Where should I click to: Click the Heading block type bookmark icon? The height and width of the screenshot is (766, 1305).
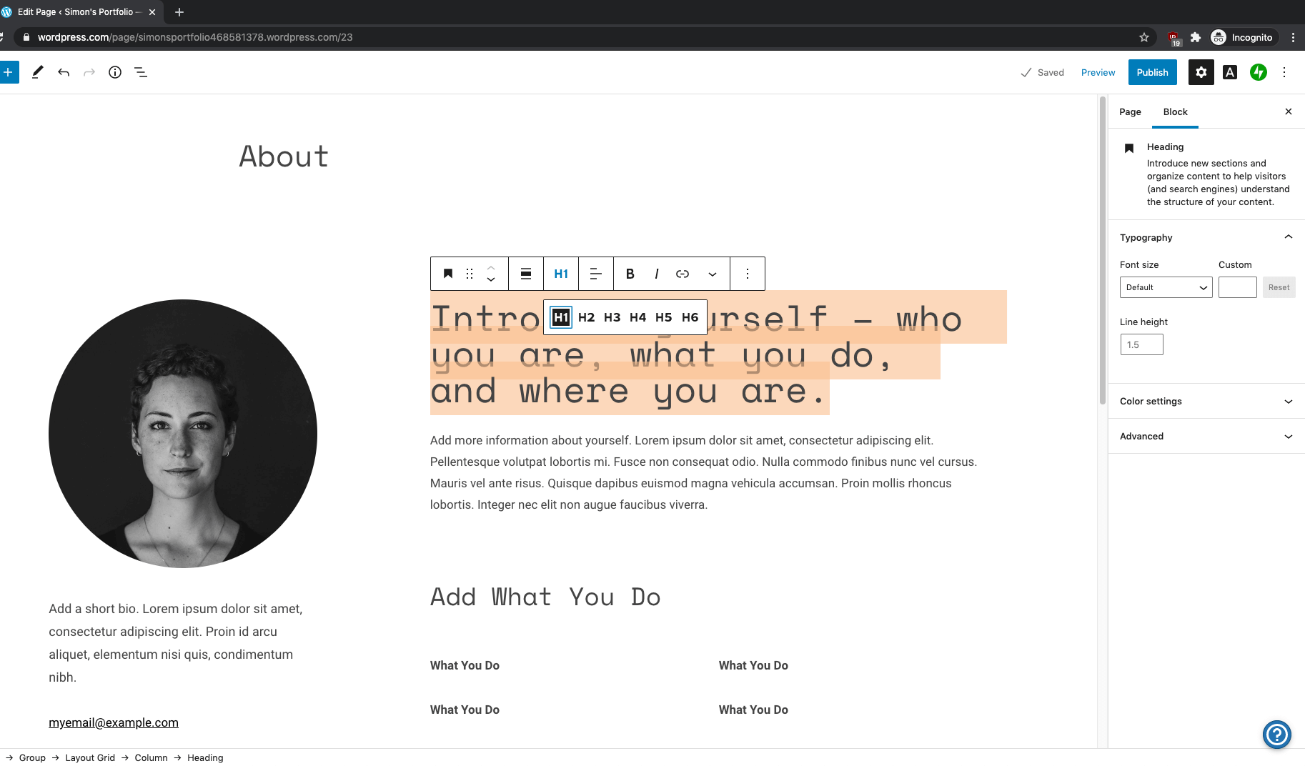[x=448, y=274]
